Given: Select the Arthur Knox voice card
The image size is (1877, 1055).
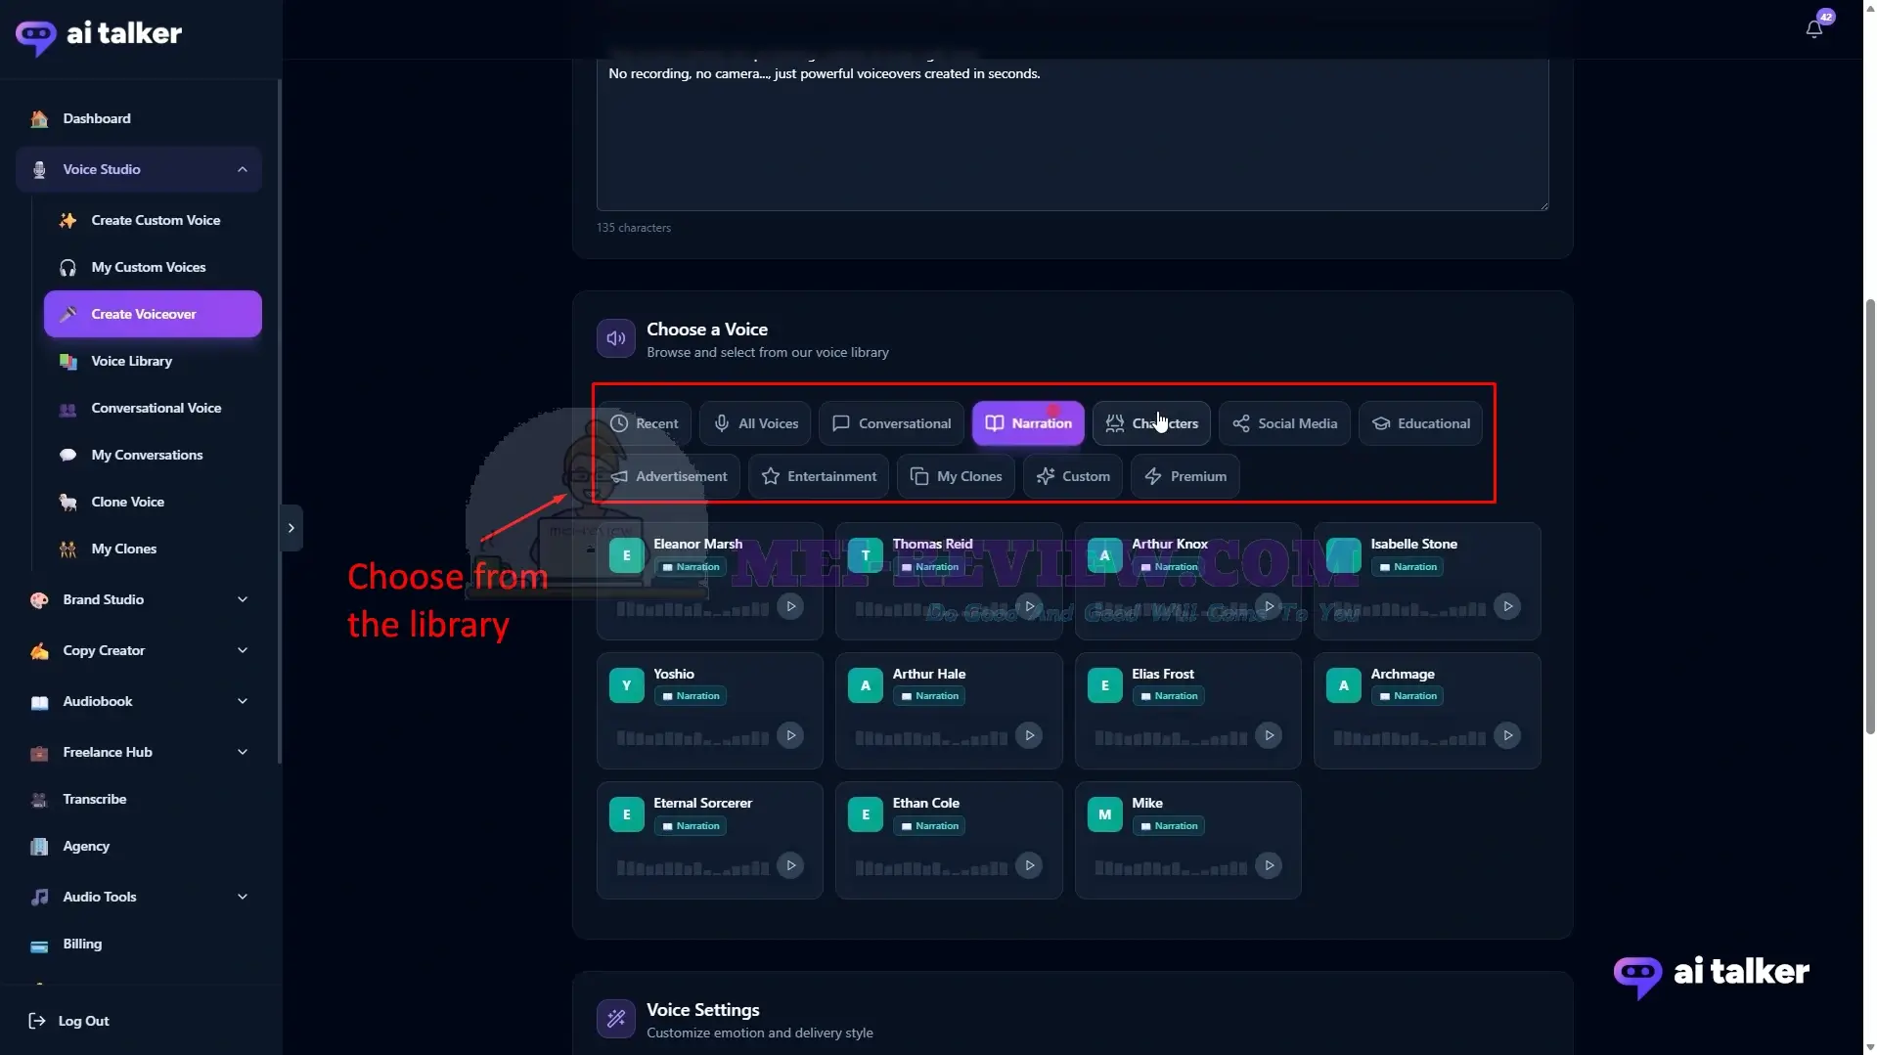Looking at the screenshot, I should [1187, 581].
